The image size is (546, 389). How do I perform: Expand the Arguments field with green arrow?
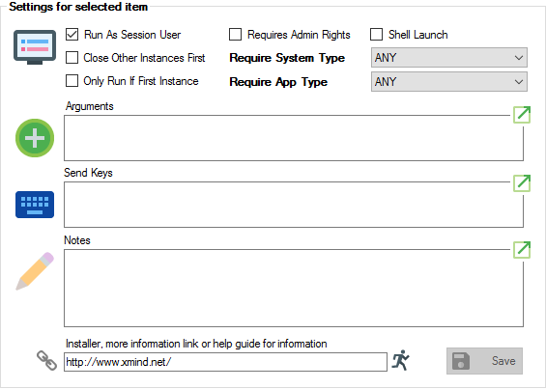(522, 115)
